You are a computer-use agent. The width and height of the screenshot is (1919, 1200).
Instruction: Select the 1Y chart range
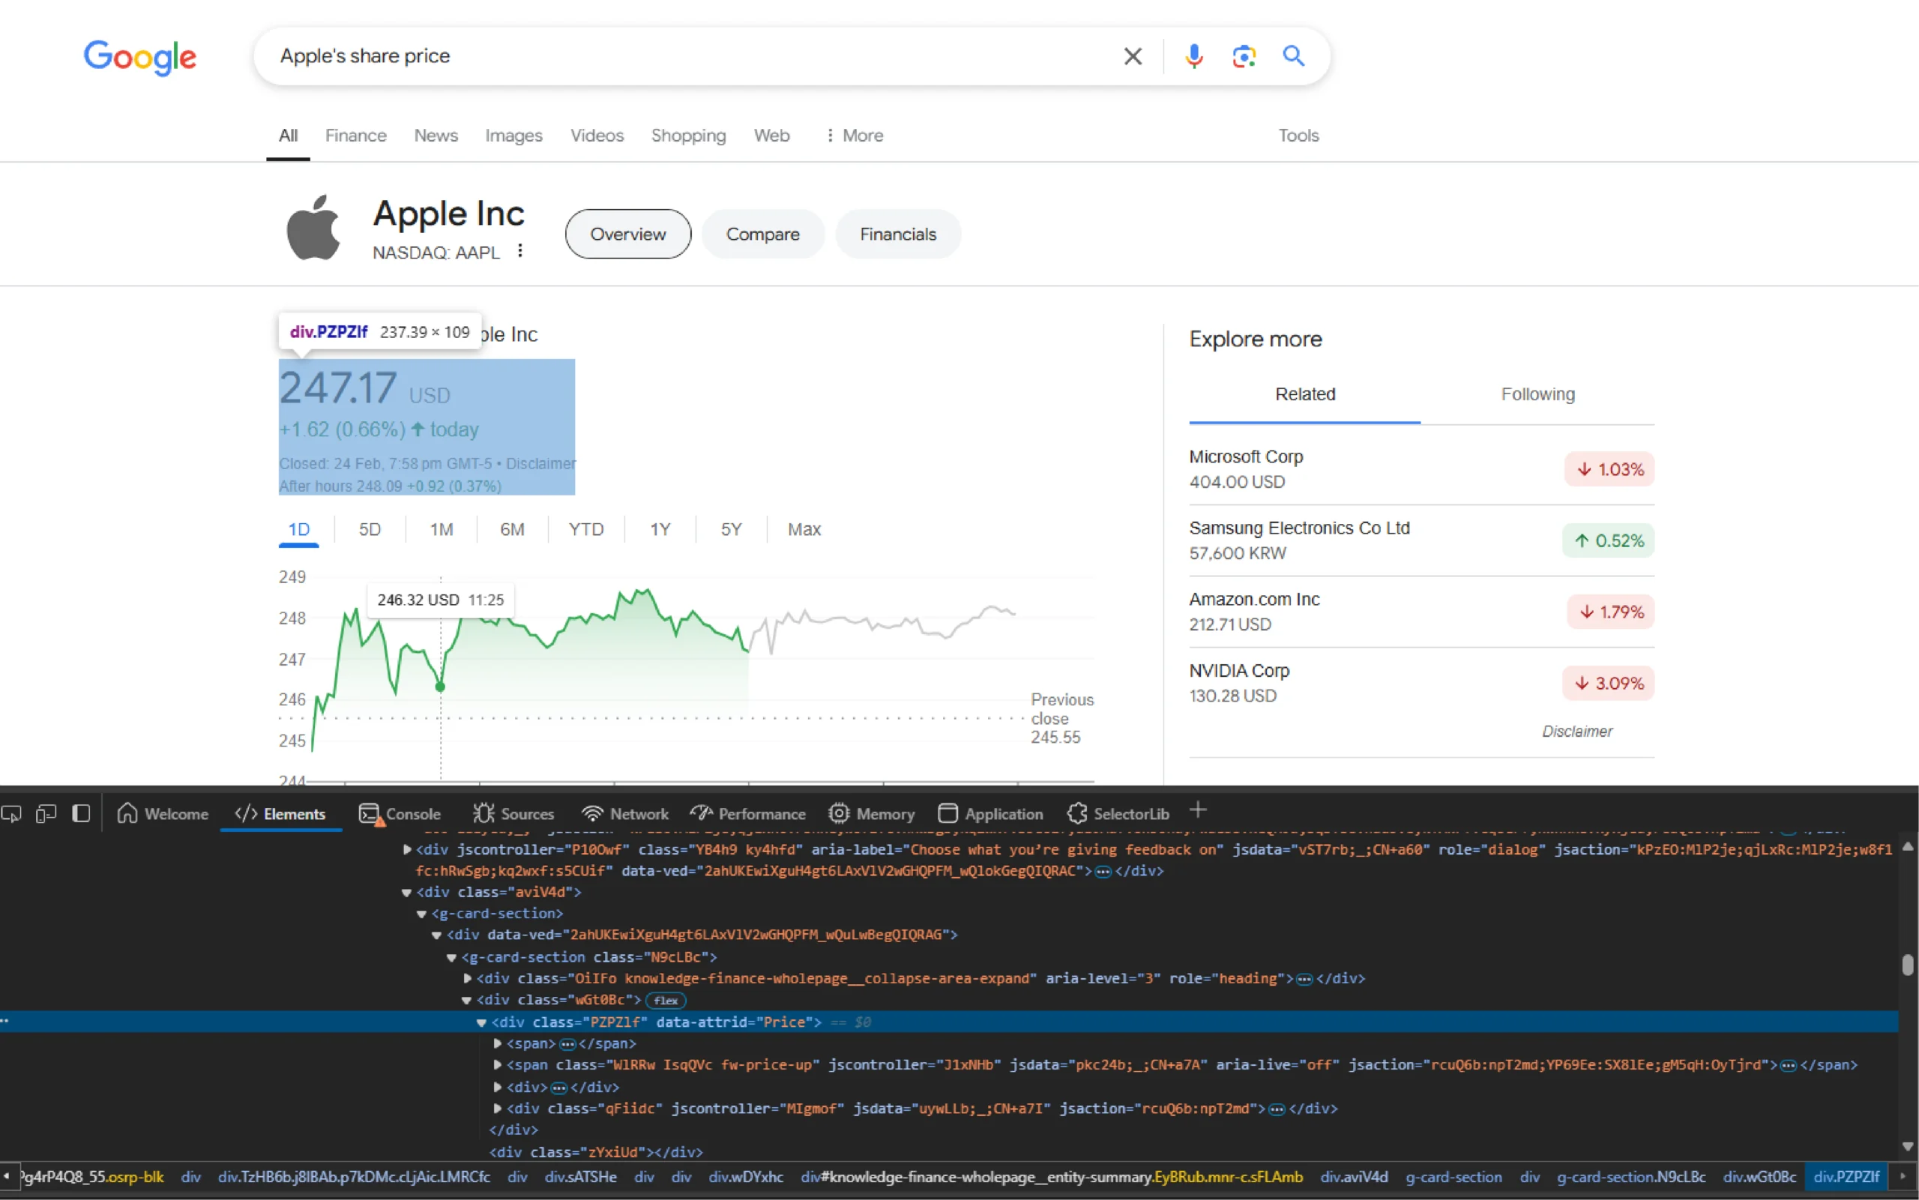click(660, 529)
